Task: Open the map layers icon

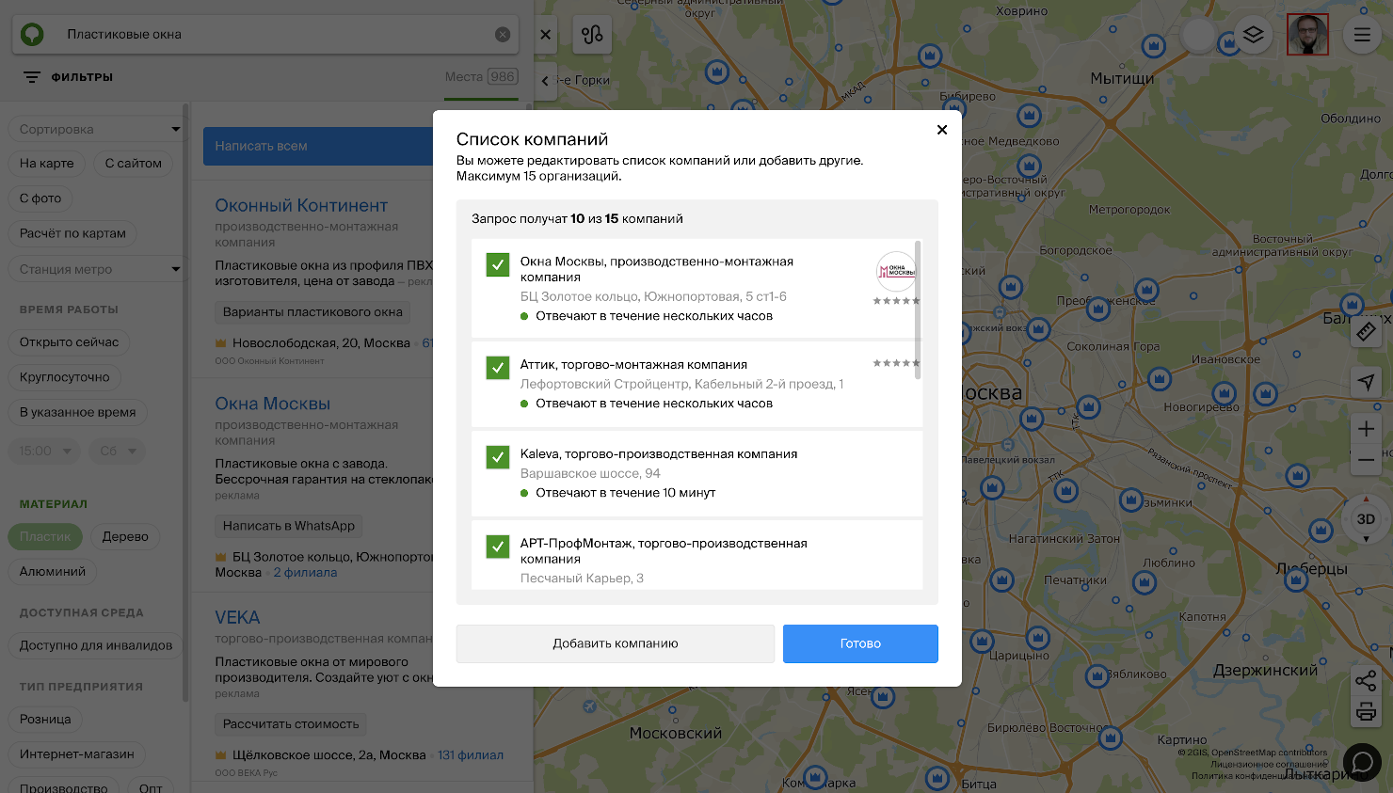Action: [x=1253, y=35]
